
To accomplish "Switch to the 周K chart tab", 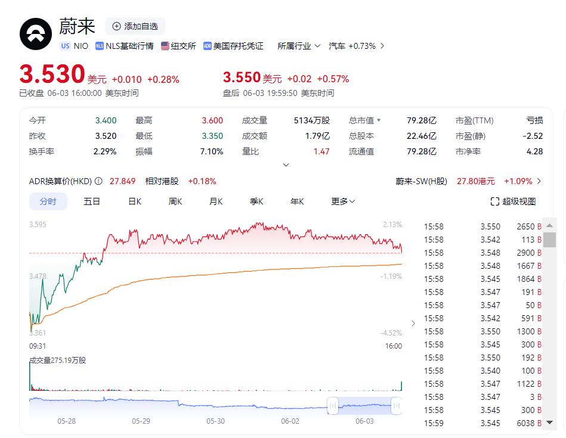I will (175, 201).
